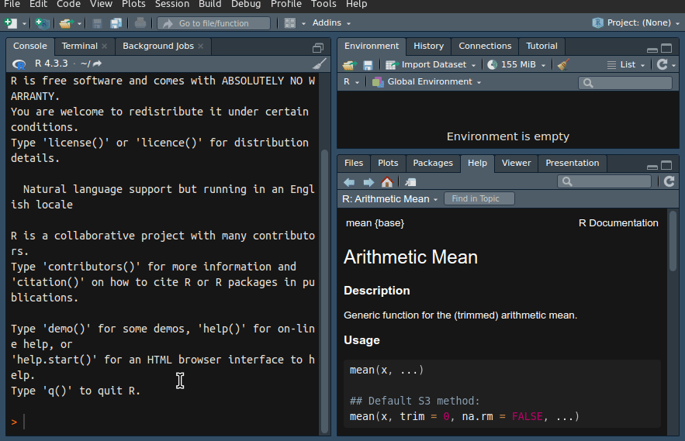Open the Session menu
685x441 pixels.
click(x=171, y=4)
